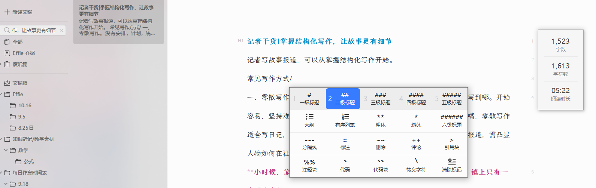Collapse the 数学 folder arrow
596x188 pixels.
[6, 150]
